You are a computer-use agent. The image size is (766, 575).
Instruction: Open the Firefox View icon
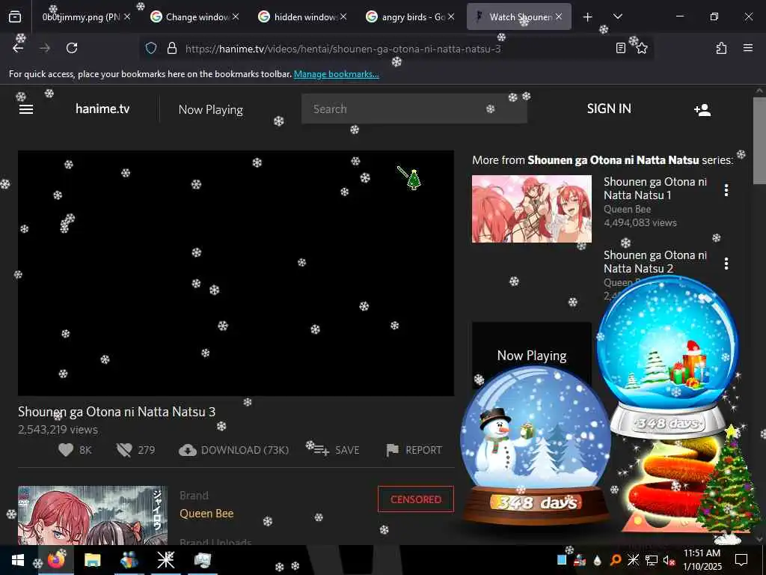pos(15,17)
